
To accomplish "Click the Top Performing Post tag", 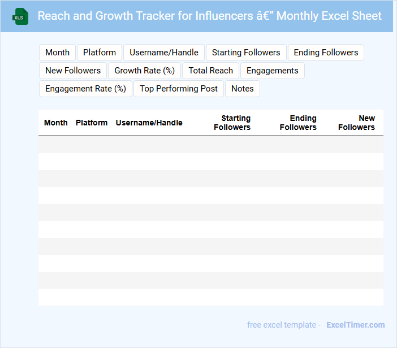I will (x=179, y=89).
